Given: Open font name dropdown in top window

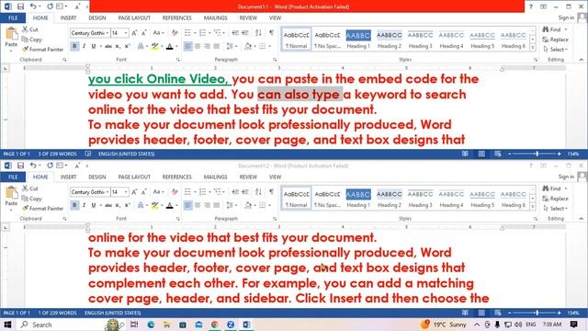Looking at the screenshot, I should point(107,33).
